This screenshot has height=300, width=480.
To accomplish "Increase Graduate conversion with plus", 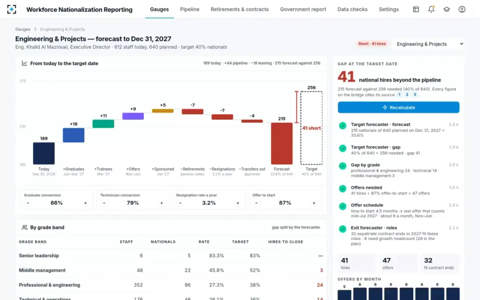I will click(85, 203).
